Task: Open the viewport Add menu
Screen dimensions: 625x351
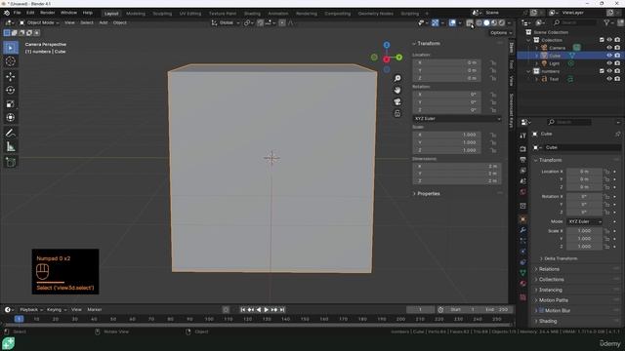Action: pos(104,23)
